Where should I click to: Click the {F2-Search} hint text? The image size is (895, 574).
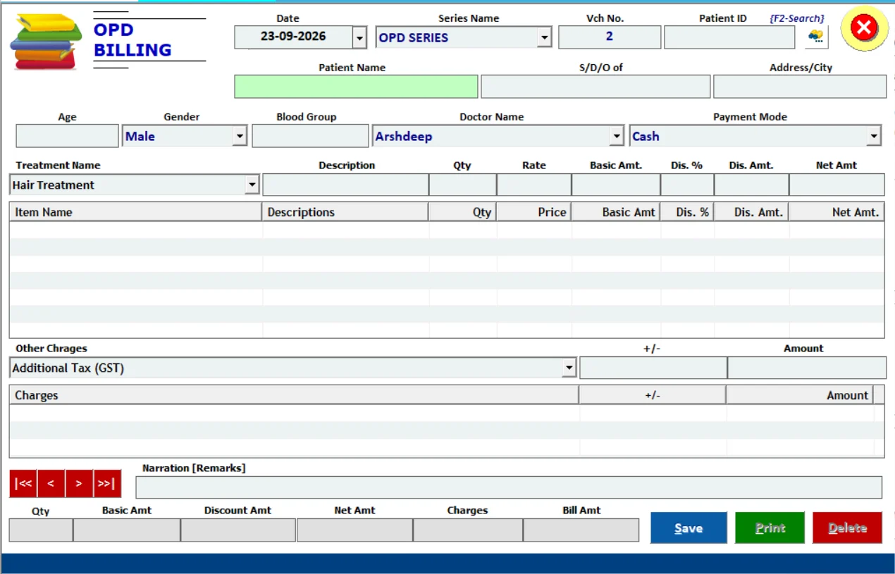tap(796, 18)
